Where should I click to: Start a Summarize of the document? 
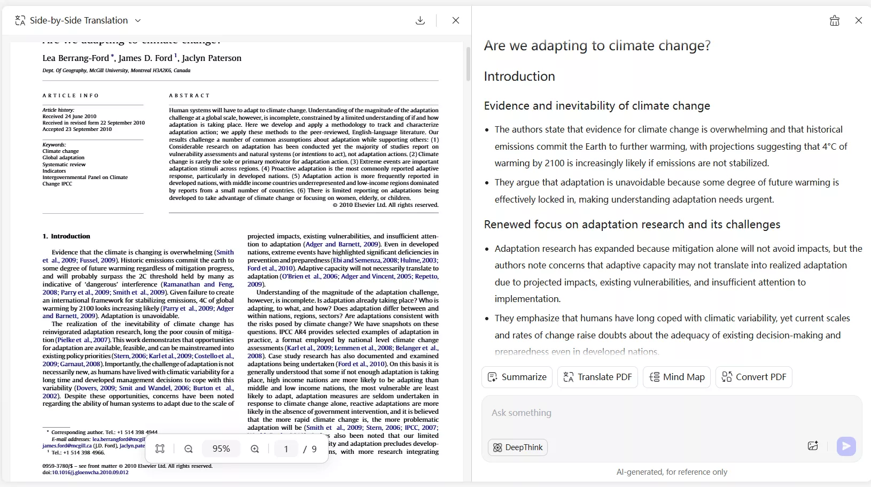(x=517, y=377)
